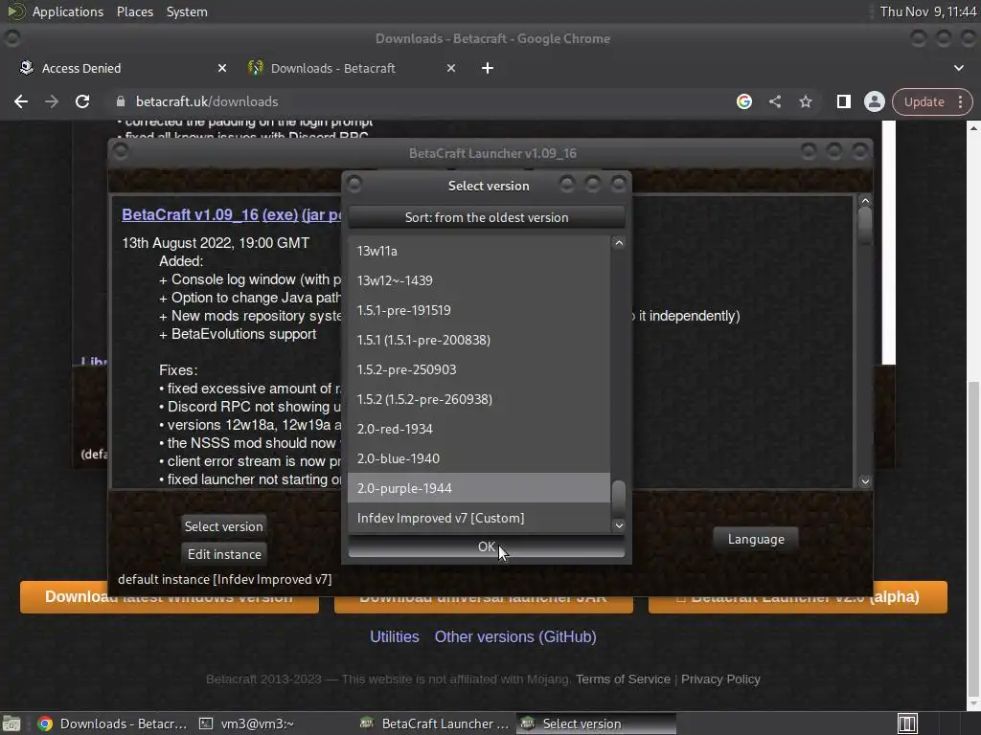Reload the betacraft.uk page
981x735 pixels.
point(82,101)
